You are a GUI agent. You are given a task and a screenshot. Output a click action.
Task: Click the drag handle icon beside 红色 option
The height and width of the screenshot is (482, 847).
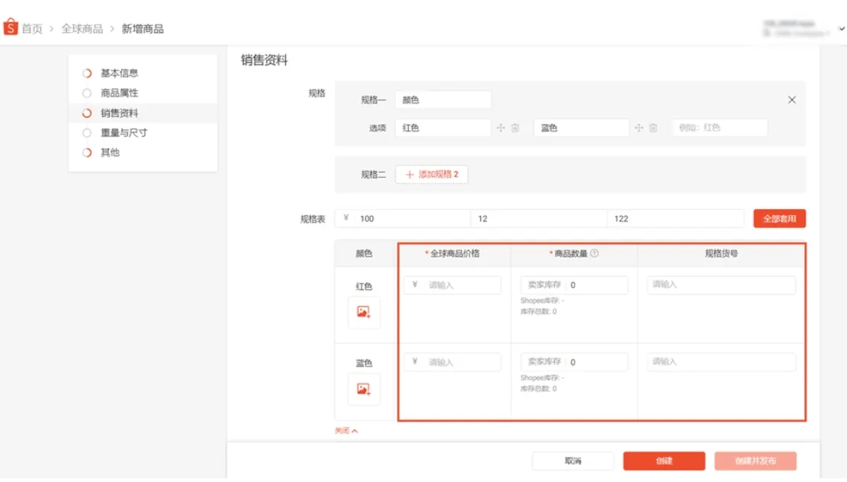click(x=499, y=128)
